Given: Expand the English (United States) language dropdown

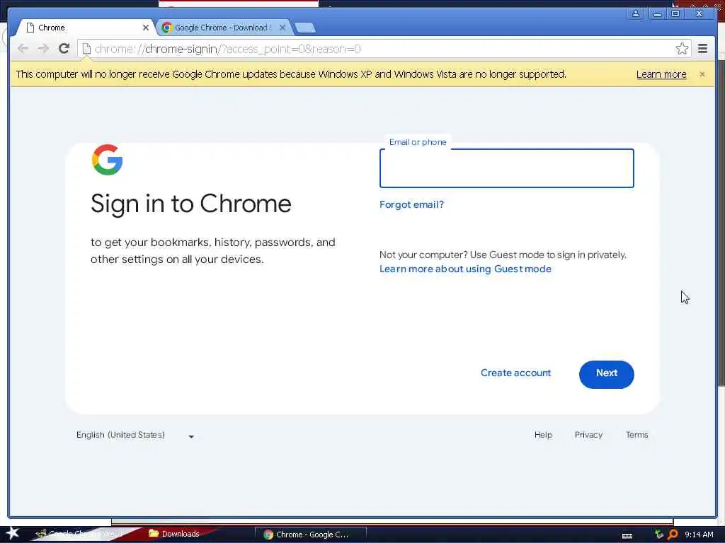Looking at the screenshot, I should (x=135, y=435).
